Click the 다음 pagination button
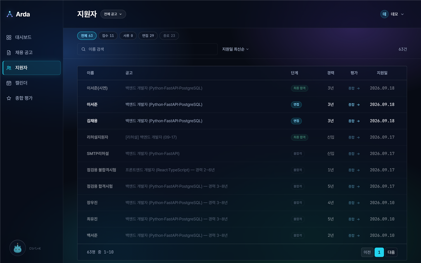This screenshot has height=263, width=421. 391,252
